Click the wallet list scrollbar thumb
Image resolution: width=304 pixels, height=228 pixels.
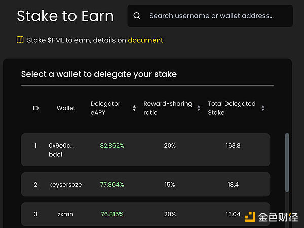(287, 163)
